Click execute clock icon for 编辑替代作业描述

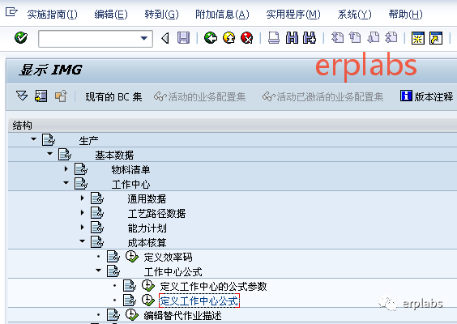point(132,314)
